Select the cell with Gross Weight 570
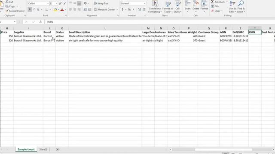 189,40
